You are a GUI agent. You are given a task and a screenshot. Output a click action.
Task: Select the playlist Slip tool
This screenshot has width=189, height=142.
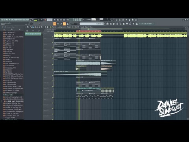[39, 27]
